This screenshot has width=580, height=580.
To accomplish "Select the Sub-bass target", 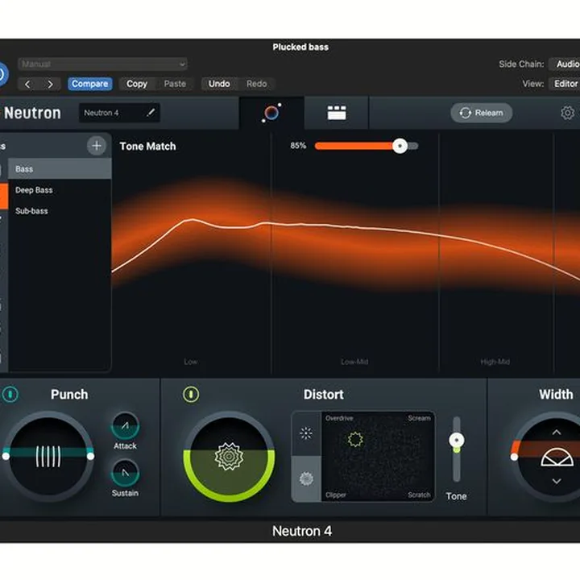I will pyautogui.click(x=60, y=211).
